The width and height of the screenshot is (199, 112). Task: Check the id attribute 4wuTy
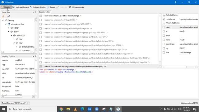click(164, 31)
